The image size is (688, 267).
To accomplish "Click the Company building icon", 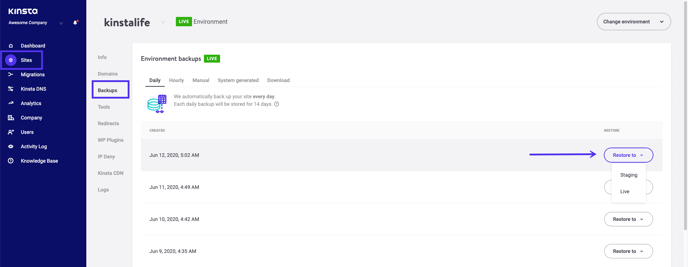I will click(x=11, y=118).
